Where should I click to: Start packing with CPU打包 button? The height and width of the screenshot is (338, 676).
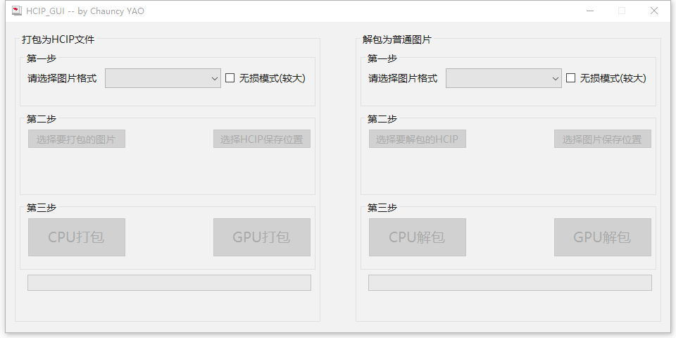[x=77, y=237]
